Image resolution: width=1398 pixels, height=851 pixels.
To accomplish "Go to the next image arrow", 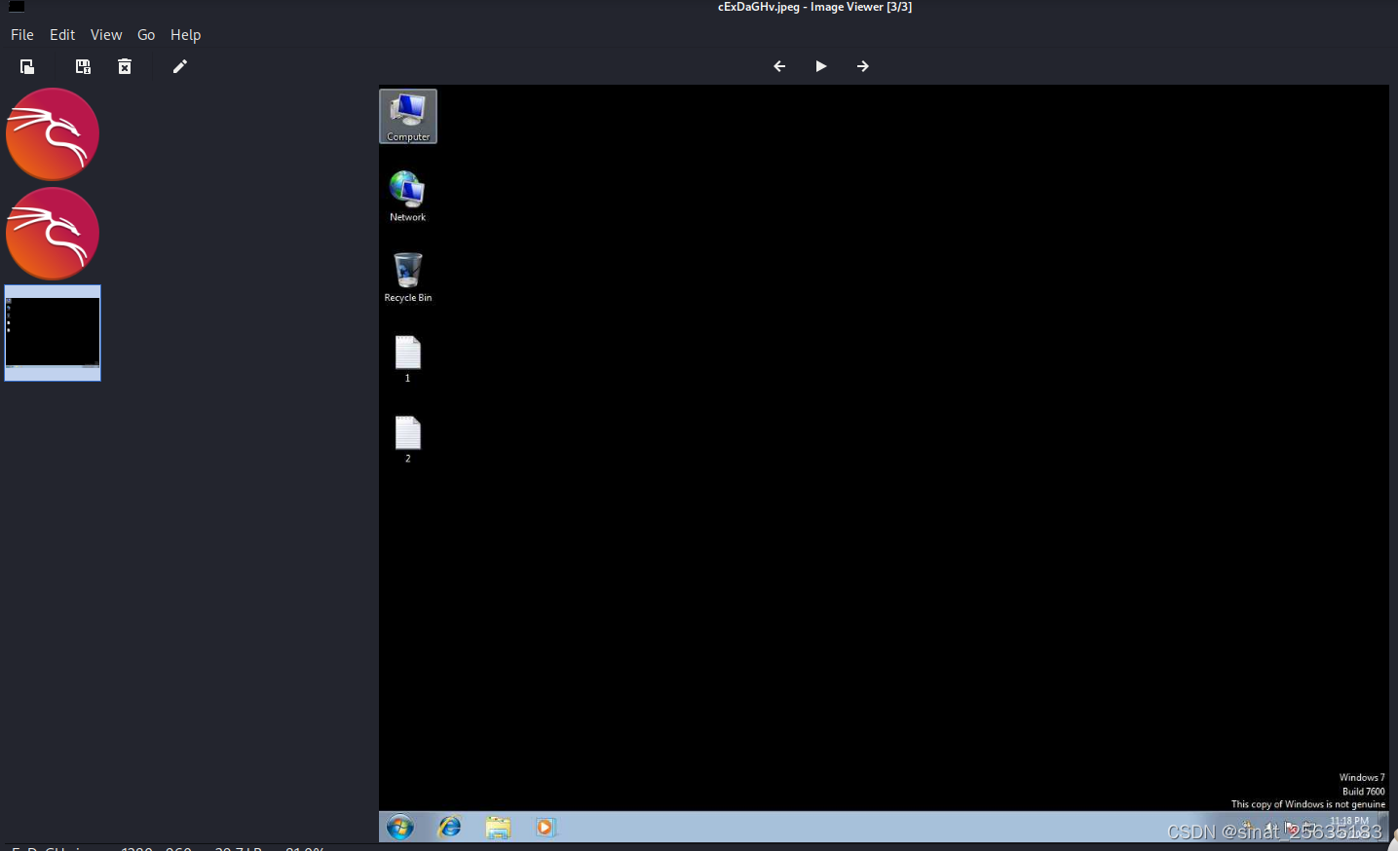I will click(863, 66).
